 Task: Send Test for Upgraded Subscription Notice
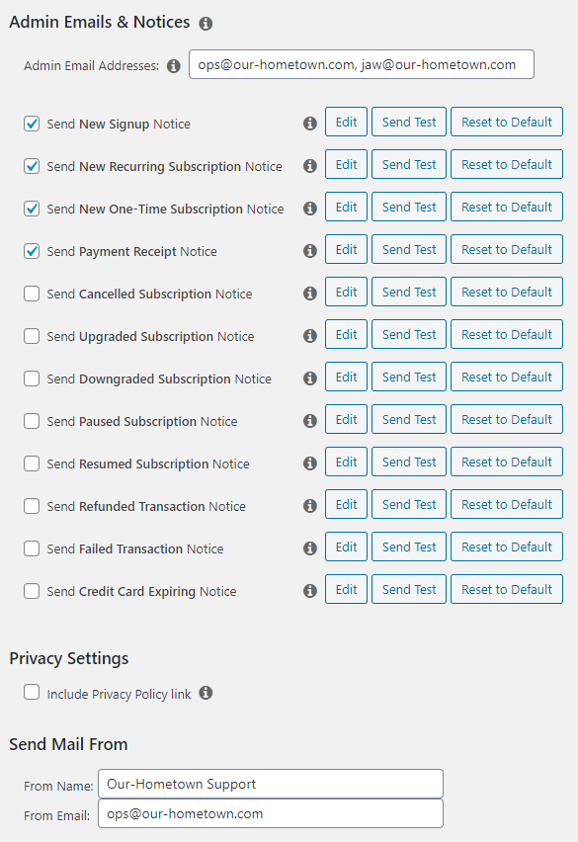click(x=409, y=334)
